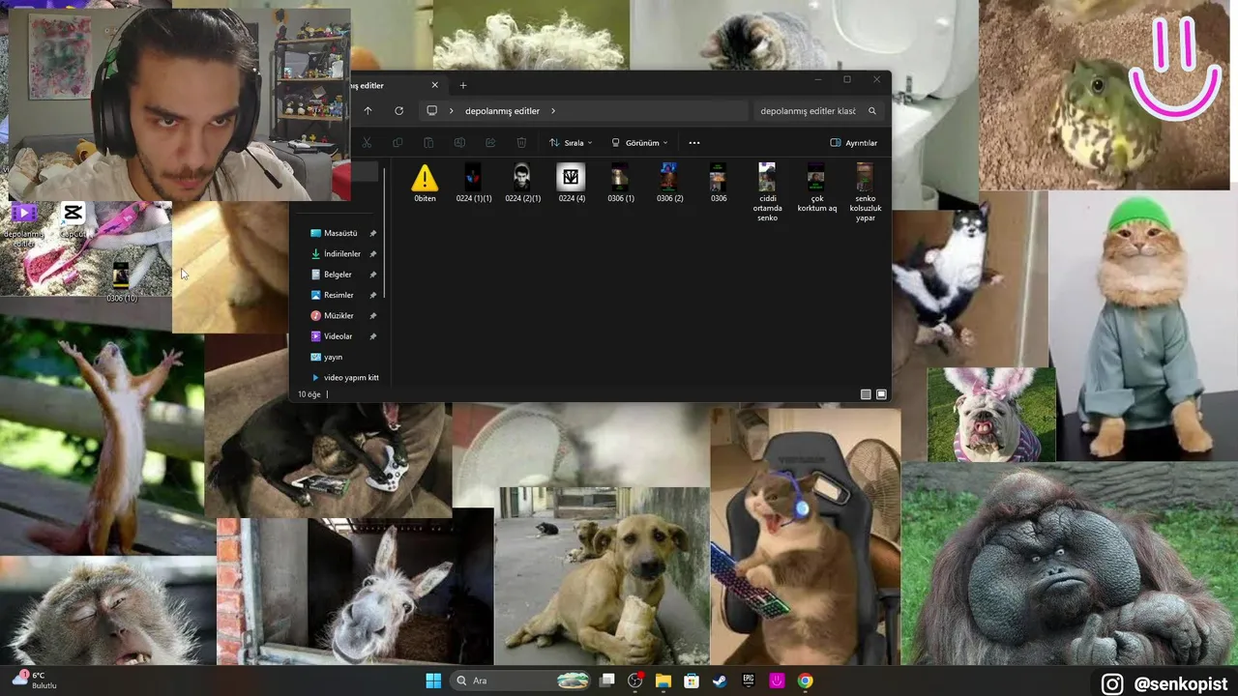Click the Paste toolbar icon
The width and height of the screenshot is (1238, 696).
click(428, 143)
